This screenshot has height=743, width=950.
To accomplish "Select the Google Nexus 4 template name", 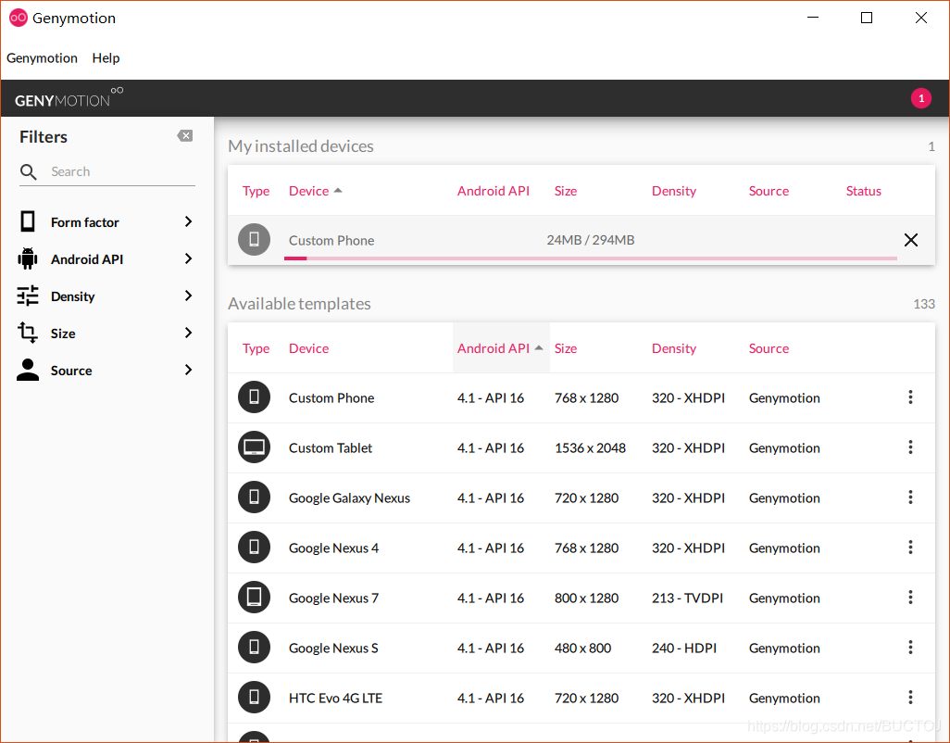I will (x=333, y=548).
